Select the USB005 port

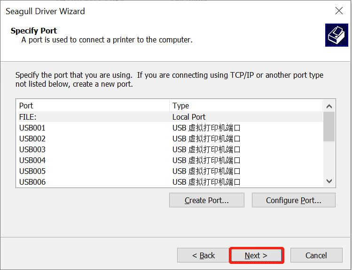click(x=171, y=171)
